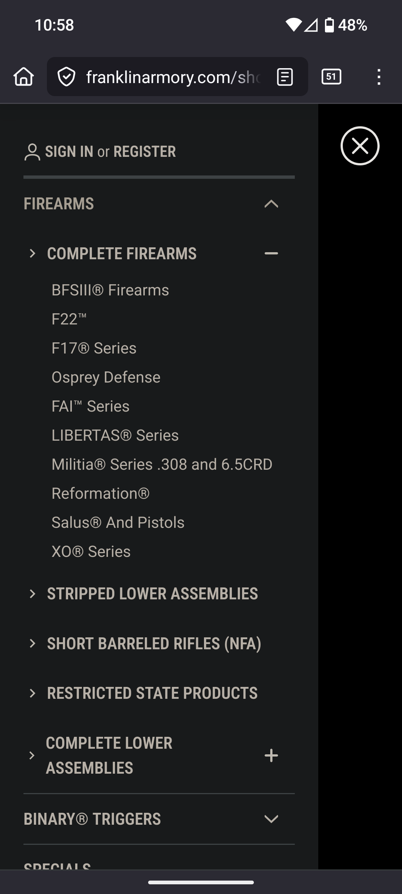The height and width of the screenshot is (894, 402).
Task: Expand Complete Lower Assemblies plus icon
Action: (x=271, y=755)
